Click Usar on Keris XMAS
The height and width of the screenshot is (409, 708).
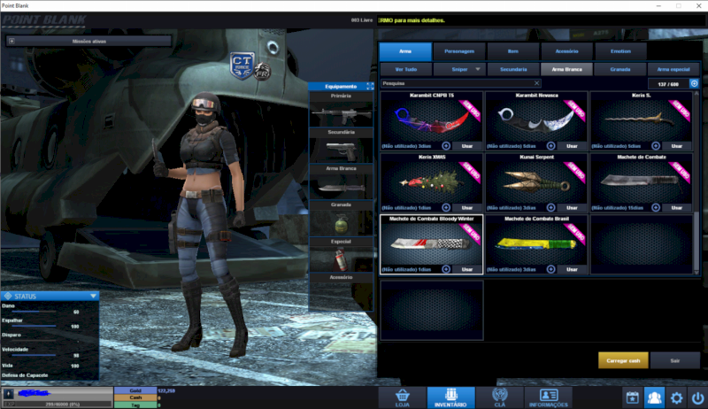(x=467, y=208)
